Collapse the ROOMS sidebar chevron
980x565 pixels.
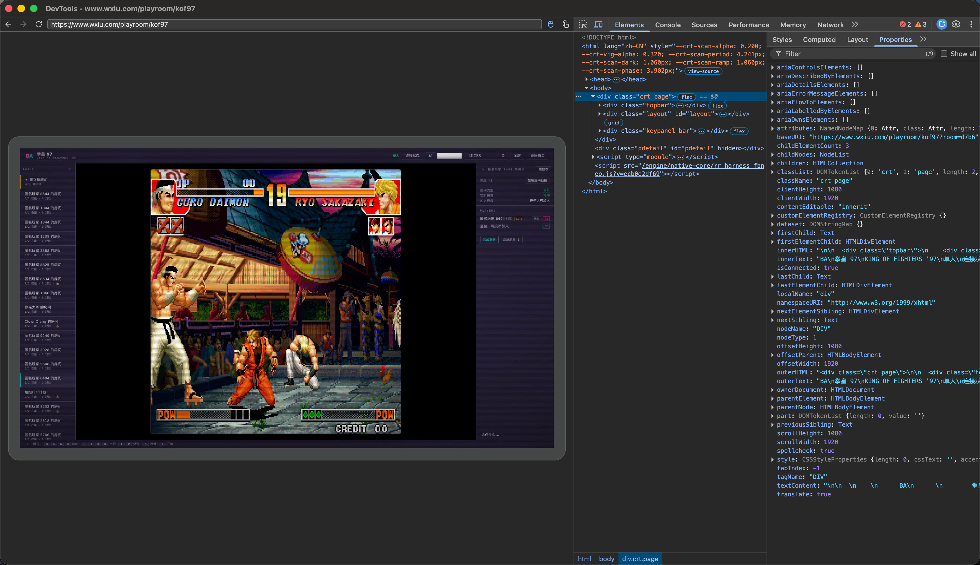point(70,170)
